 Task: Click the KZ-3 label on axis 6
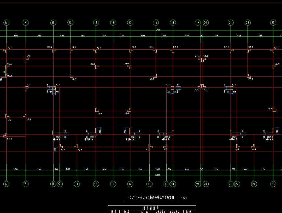9,139
